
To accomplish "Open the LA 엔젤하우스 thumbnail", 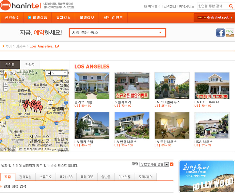I will pos(132,126).
